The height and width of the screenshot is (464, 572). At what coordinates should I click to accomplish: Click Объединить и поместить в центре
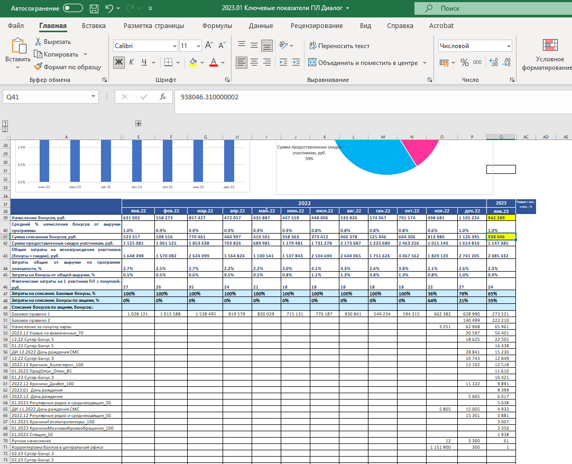click(363, 63)
